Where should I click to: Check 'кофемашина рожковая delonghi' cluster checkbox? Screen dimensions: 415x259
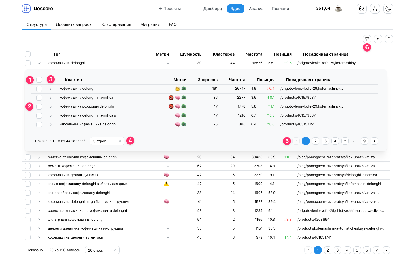[x=39, y=106]
